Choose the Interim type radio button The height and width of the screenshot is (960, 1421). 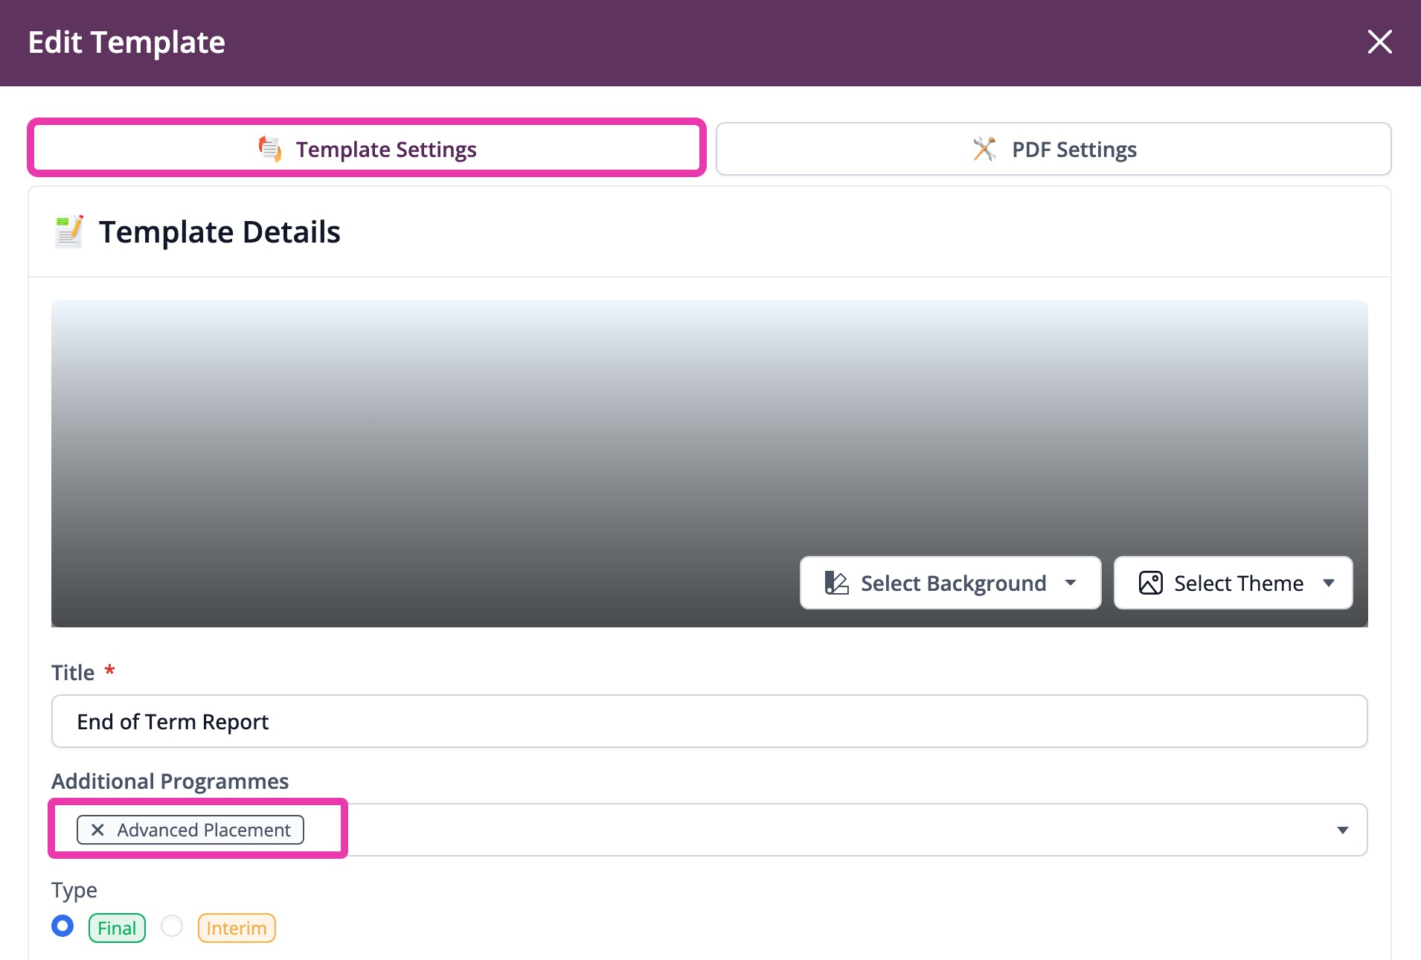click(172, 927)
